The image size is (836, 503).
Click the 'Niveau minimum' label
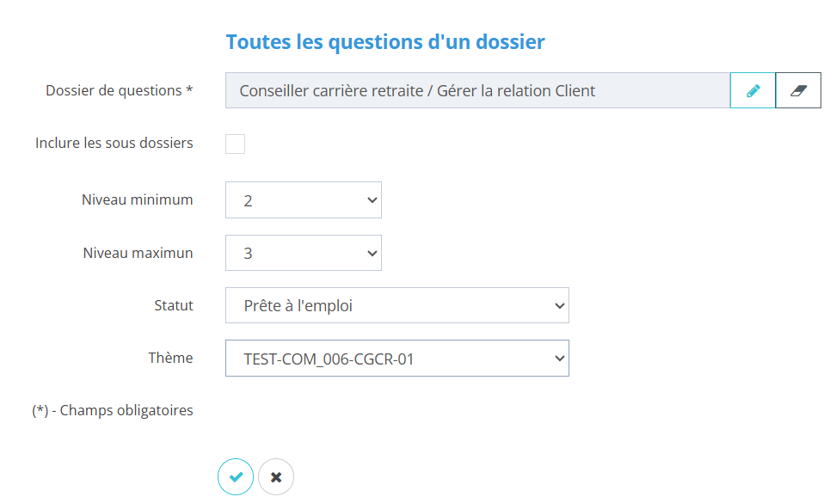(138, 199)
